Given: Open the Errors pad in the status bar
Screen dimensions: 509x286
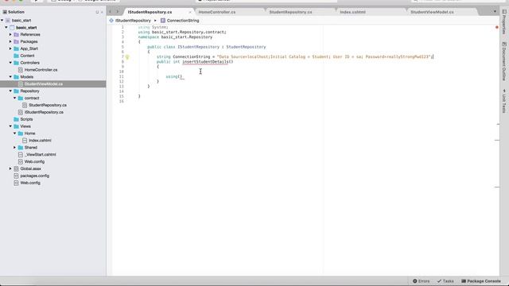Looking at the screenshot, I should tap(421, 281).
